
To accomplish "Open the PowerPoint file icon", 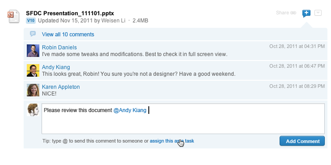I will click(13, 17).
